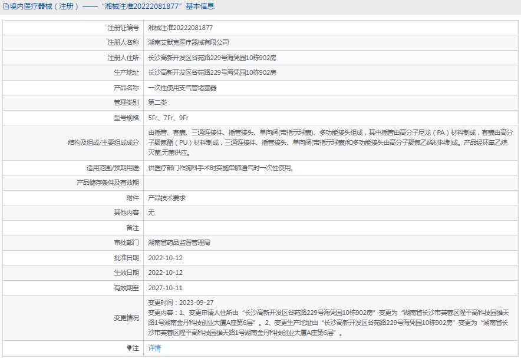
Task: Click the dark bullet icon beside 注
Action: pos(129,348)
